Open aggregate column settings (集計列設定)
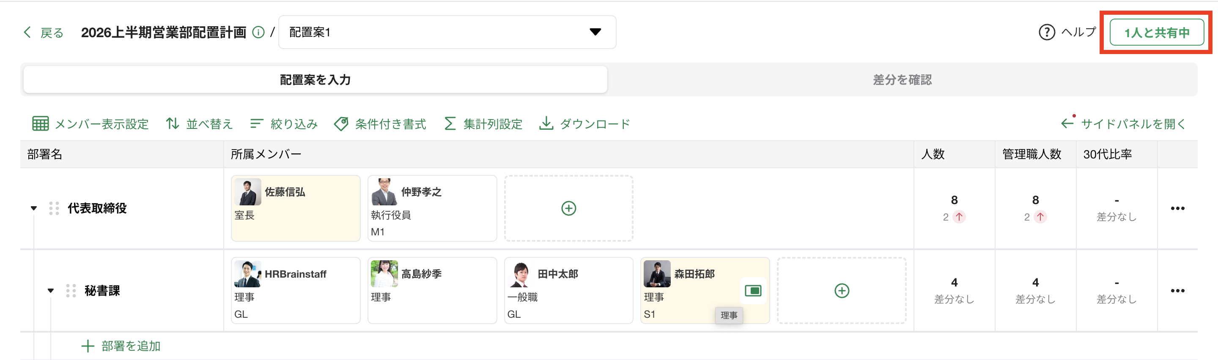This screenshot has height=360, width=1218. point(483,124)
